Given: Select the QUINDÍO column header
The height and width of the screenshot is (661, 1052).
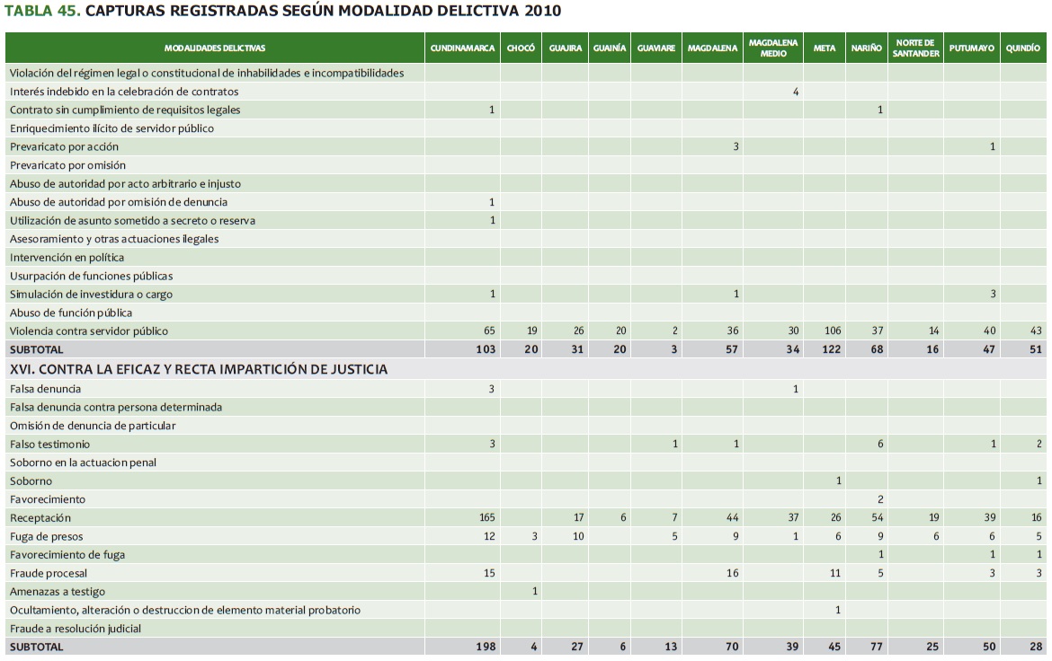Looking at the screenshot, I should tap(1023, 48).
